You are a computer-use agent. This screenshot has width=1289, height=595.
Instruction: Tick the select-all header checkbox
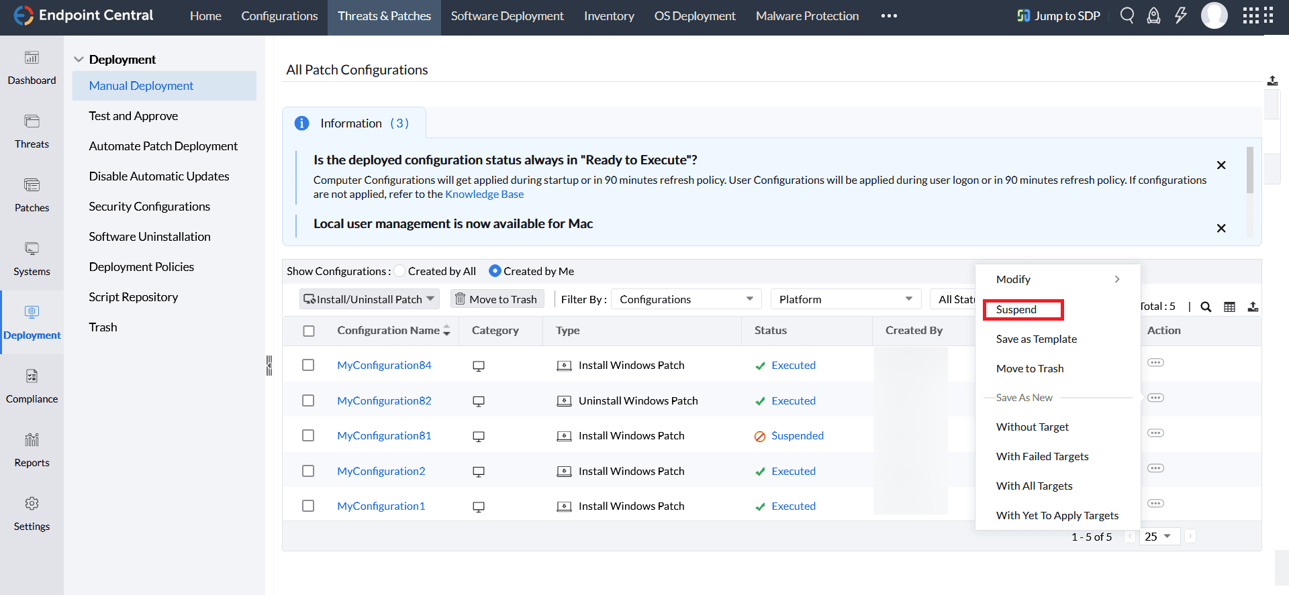pos(309,331)
